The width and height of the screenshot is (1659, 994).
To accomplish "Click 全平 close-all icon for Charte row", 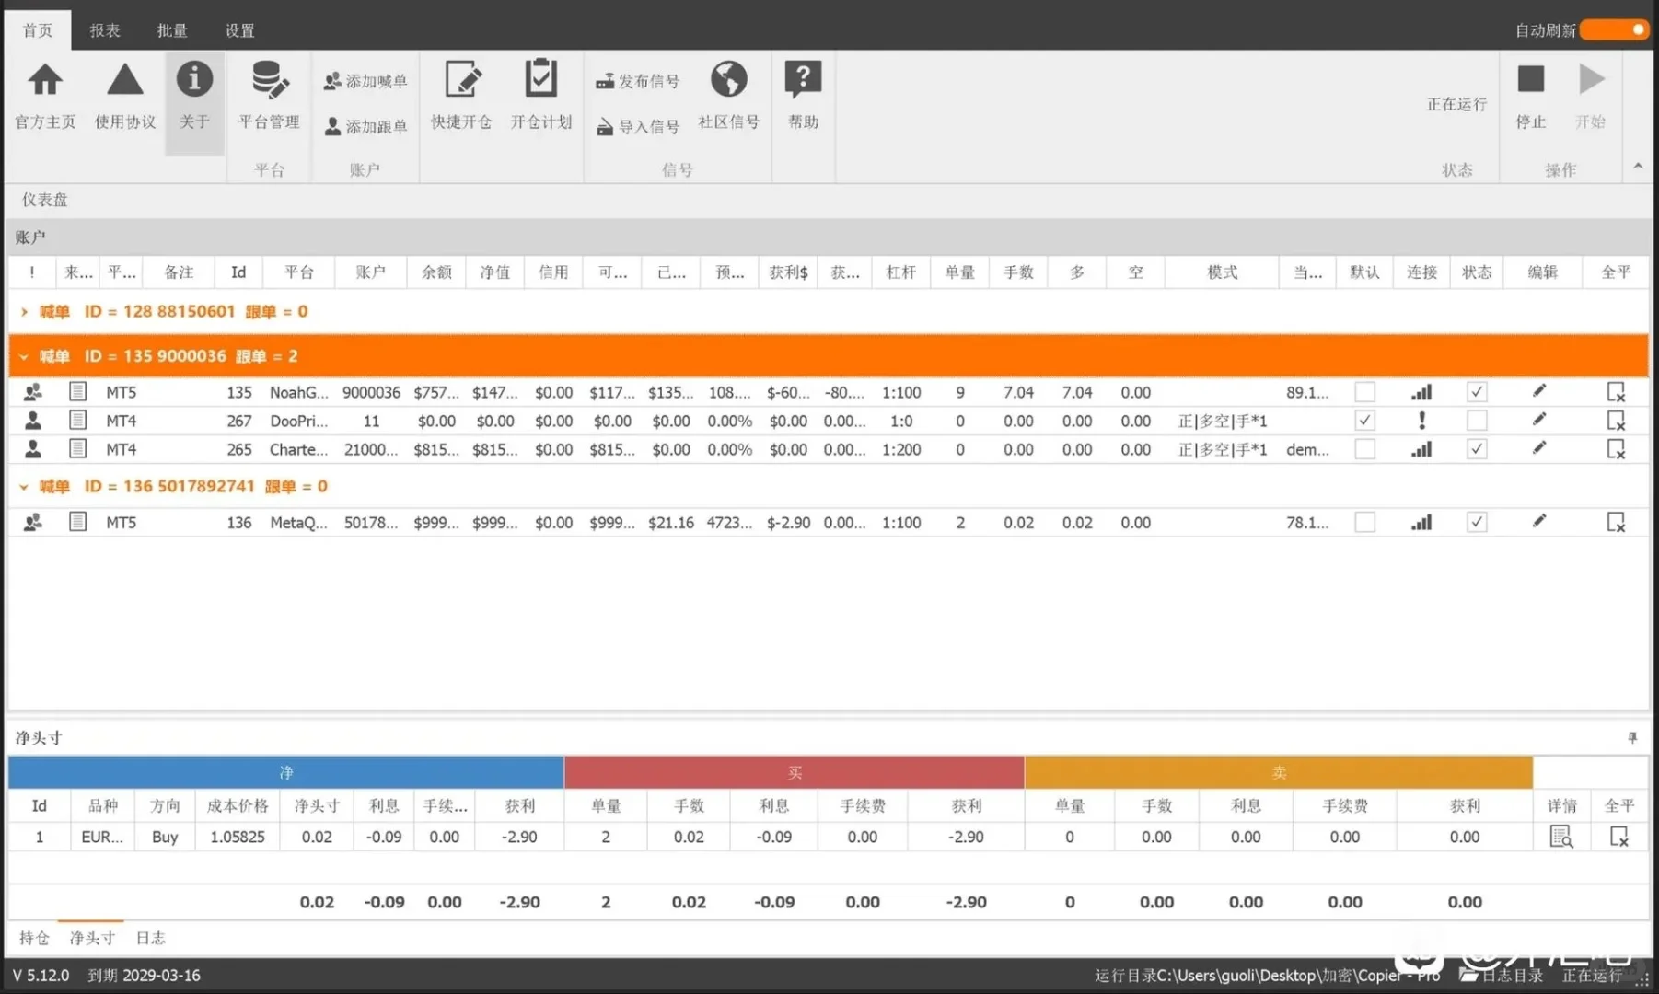I will click(x=1616, y=449).
